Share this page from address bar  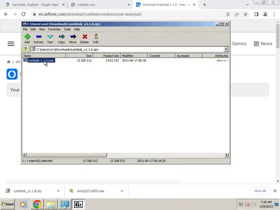point(237,14)
